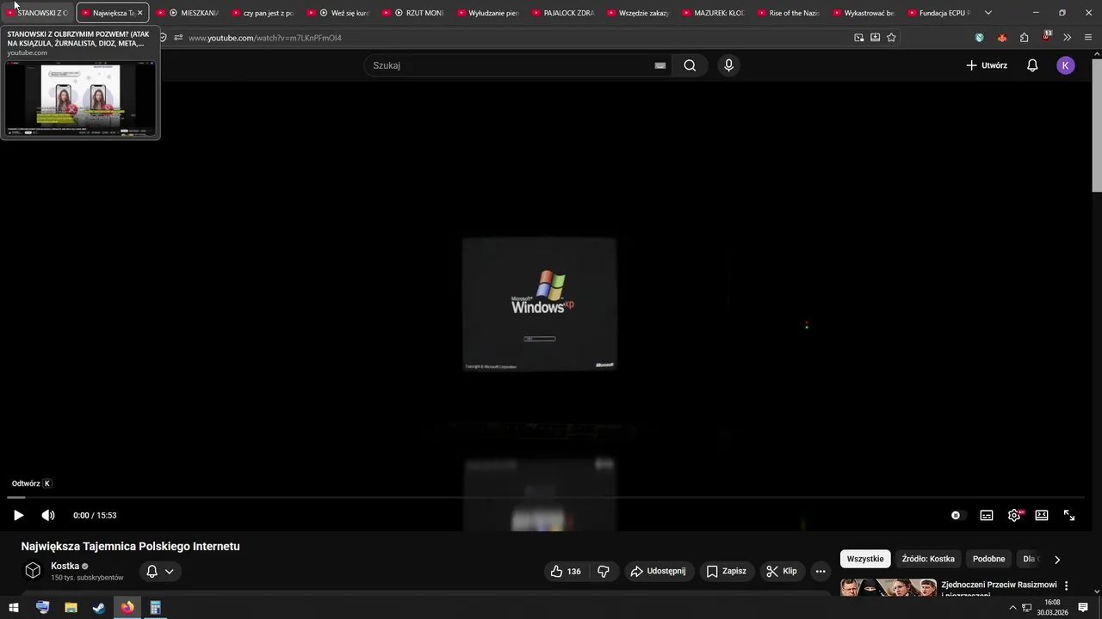Show more toolbar tools double chevron
The height and width of the screenshot is (619, 1102).
1068,38
